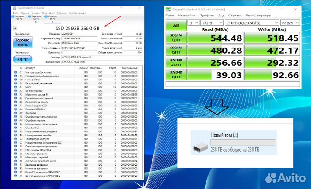Open the unit dropdown showing MB/s
The height and width of the screenshot is (189, 311).
coord(290,23)
